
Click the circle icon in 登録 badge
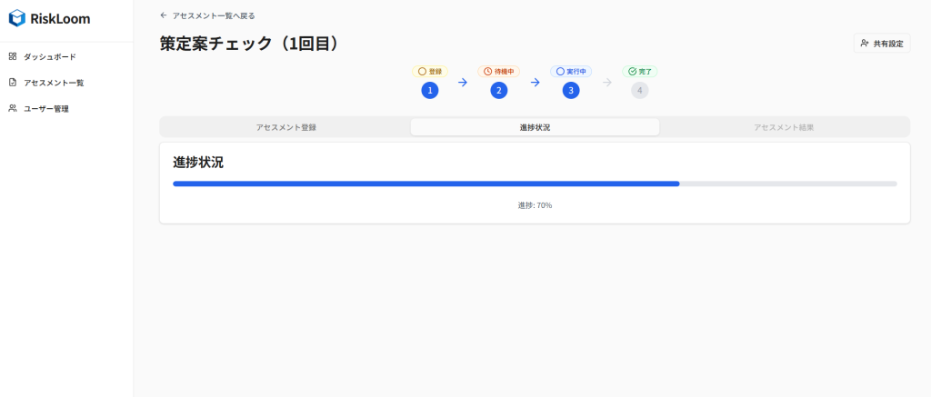(422, 71)
